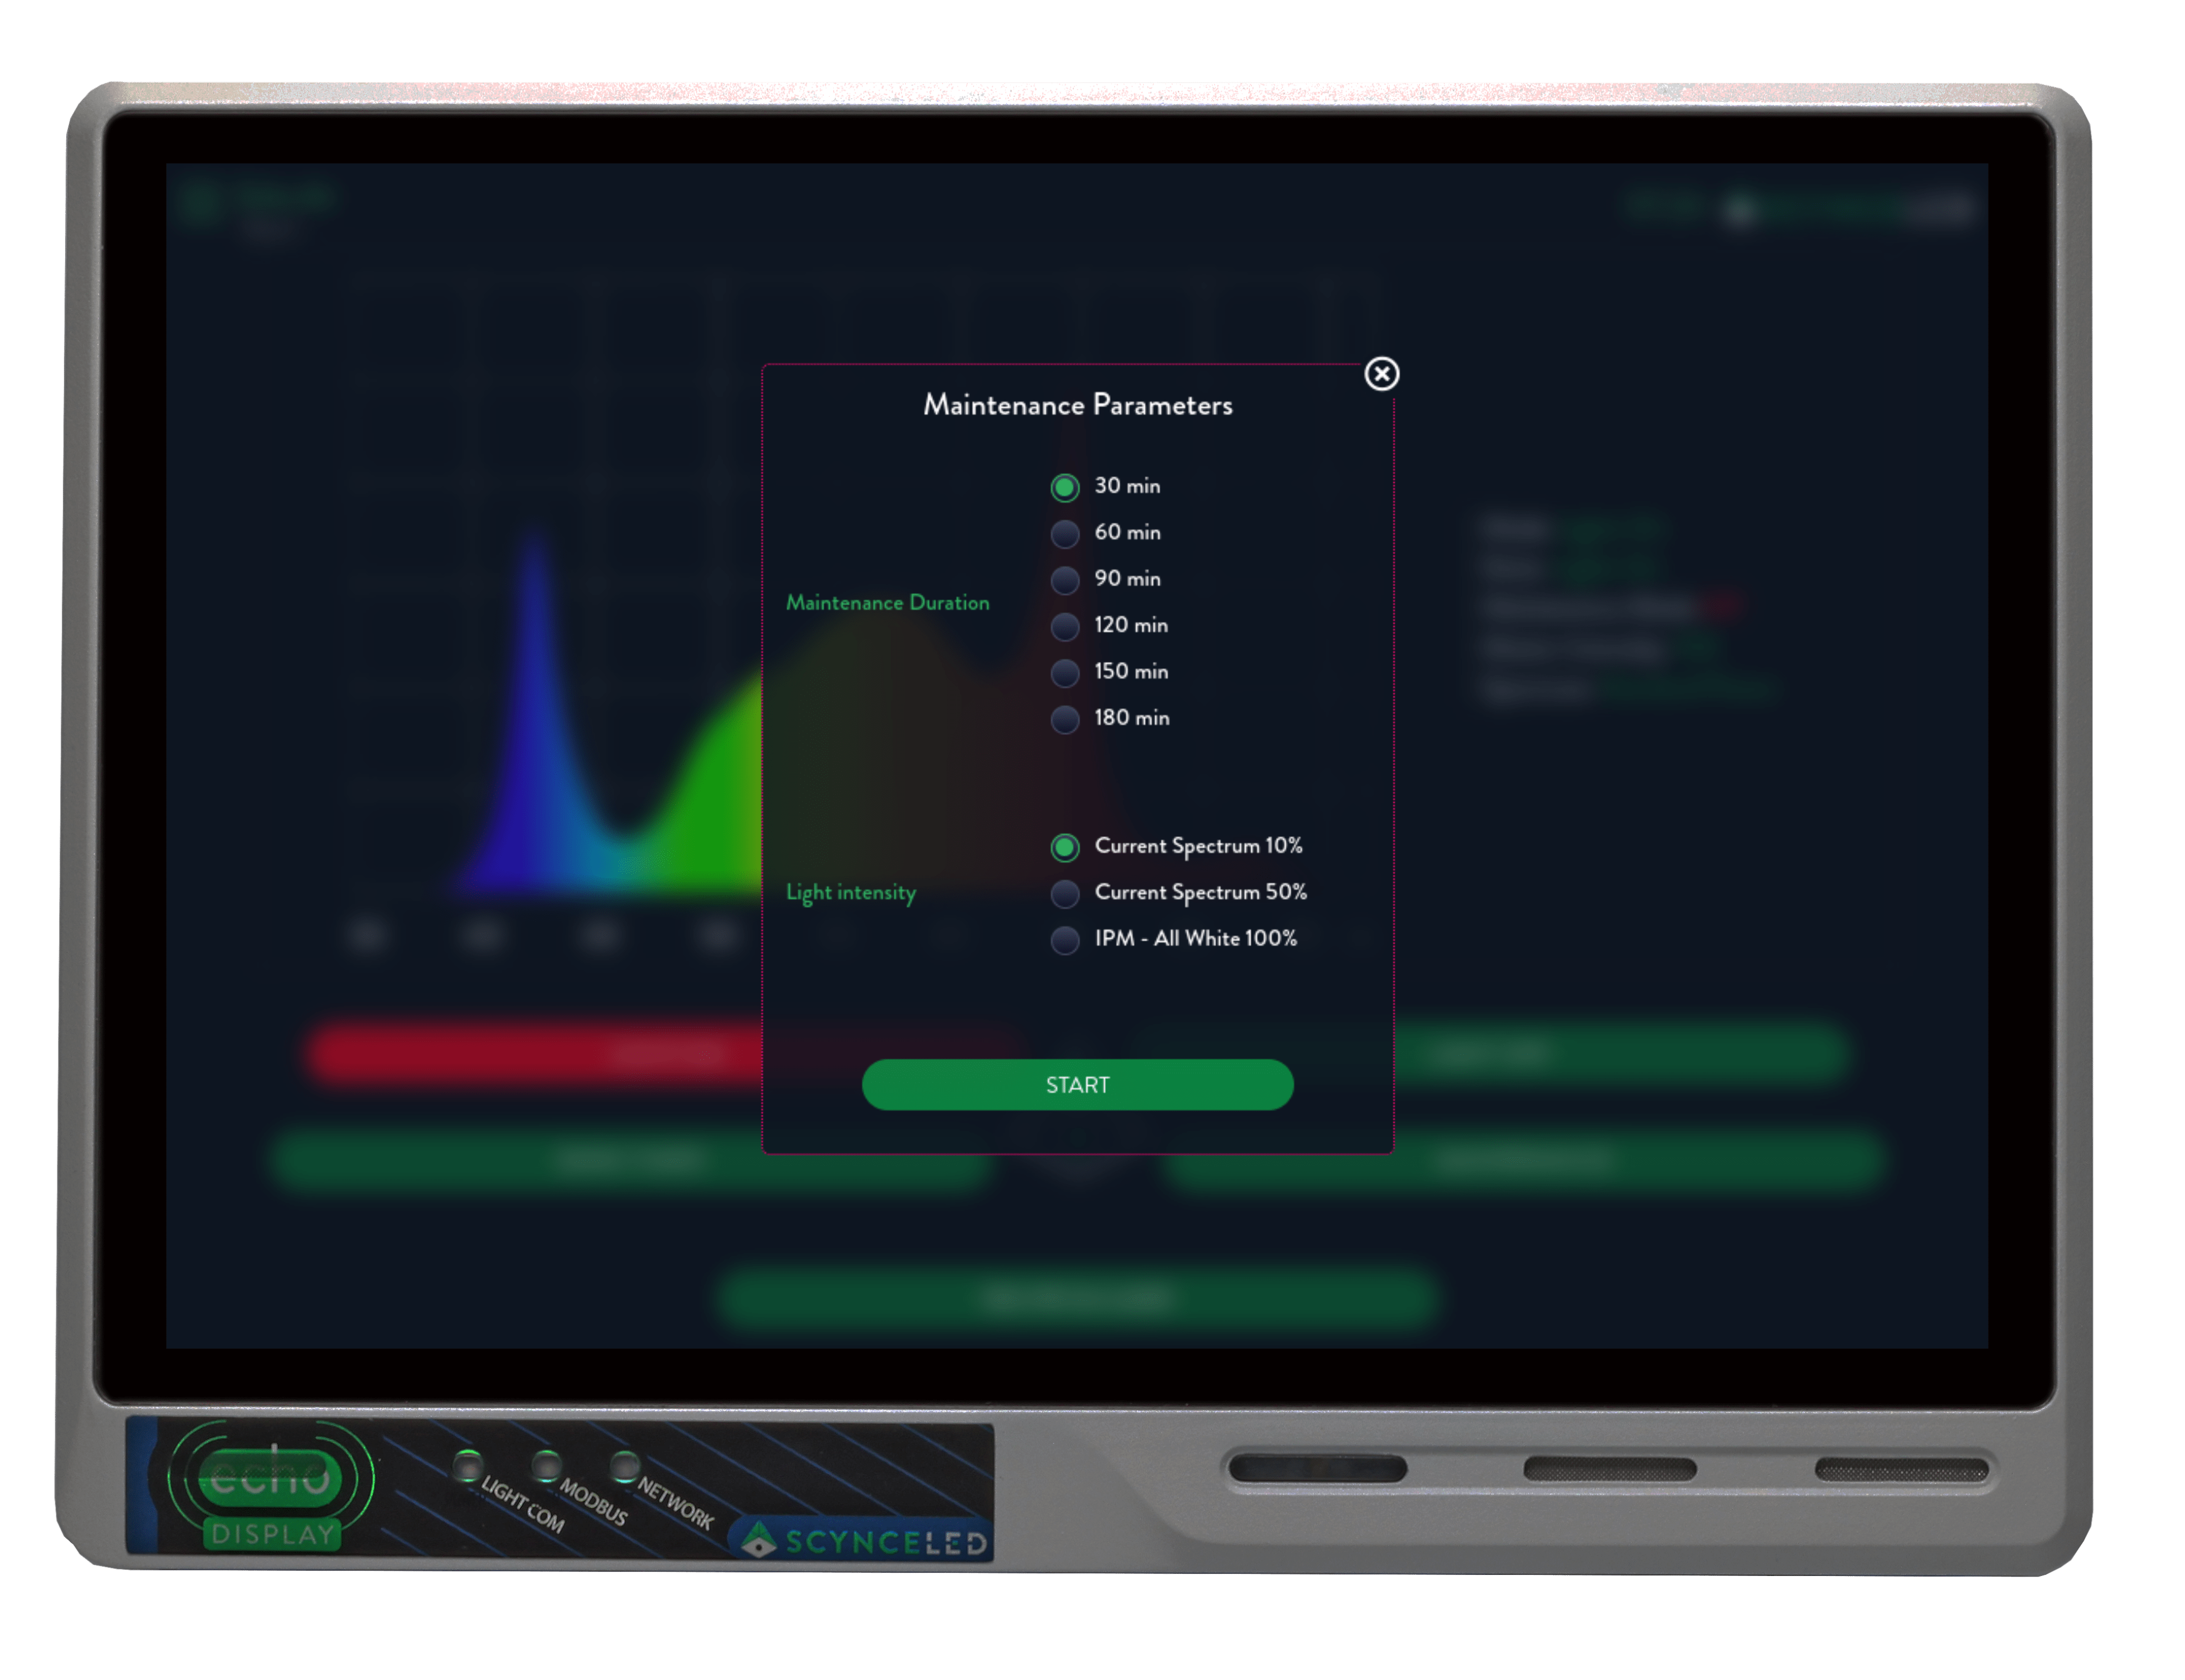Click the green START button
Screen dimensions: 2185x1680
pyautogui.click(x=1077, y=1084)
